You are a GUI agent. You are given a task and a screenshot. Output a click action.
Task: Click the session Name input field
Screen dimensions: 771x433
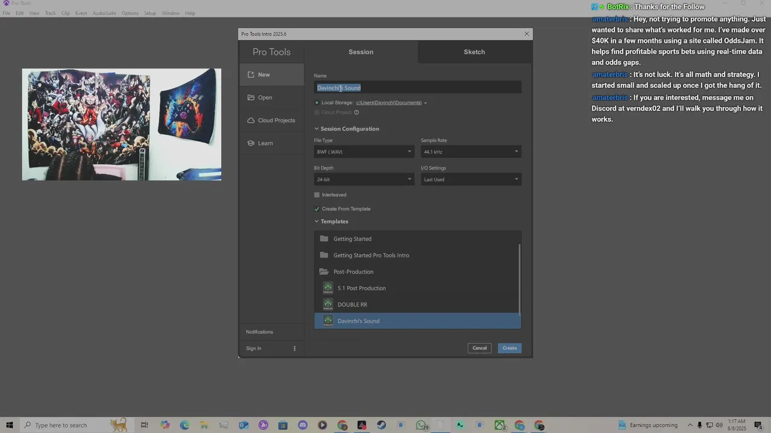417,88
